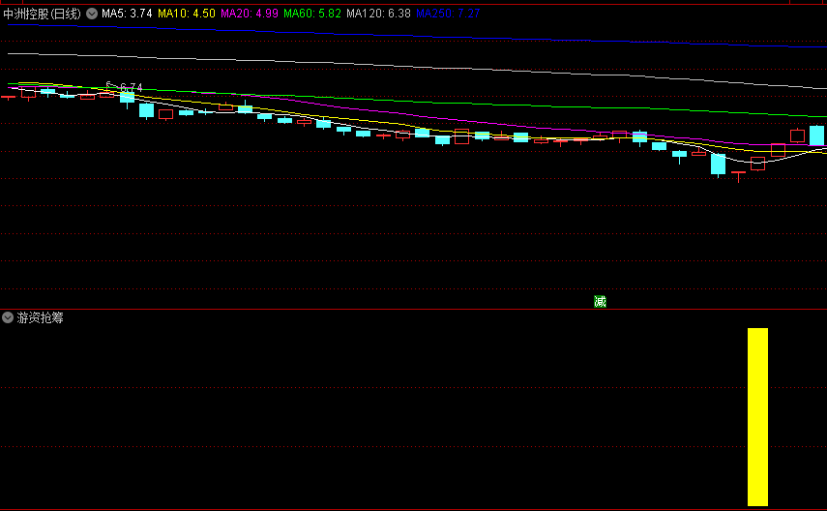Click the tall yellow 游资抢筹 signal bar
The width and height of the screenshot is (827, 511).
[757, 416]
